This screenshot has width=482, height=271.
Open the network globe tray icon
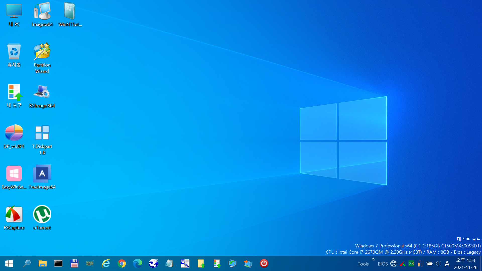click(x=393, y=263)
